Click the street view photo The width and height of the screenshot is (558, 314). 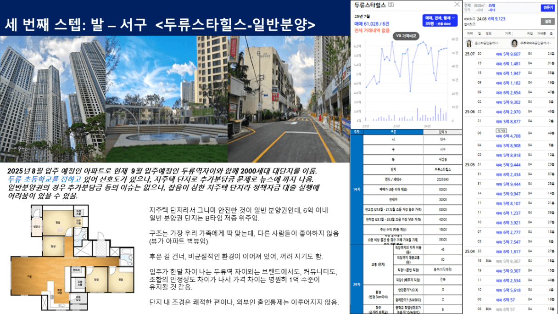pos(289,99)
